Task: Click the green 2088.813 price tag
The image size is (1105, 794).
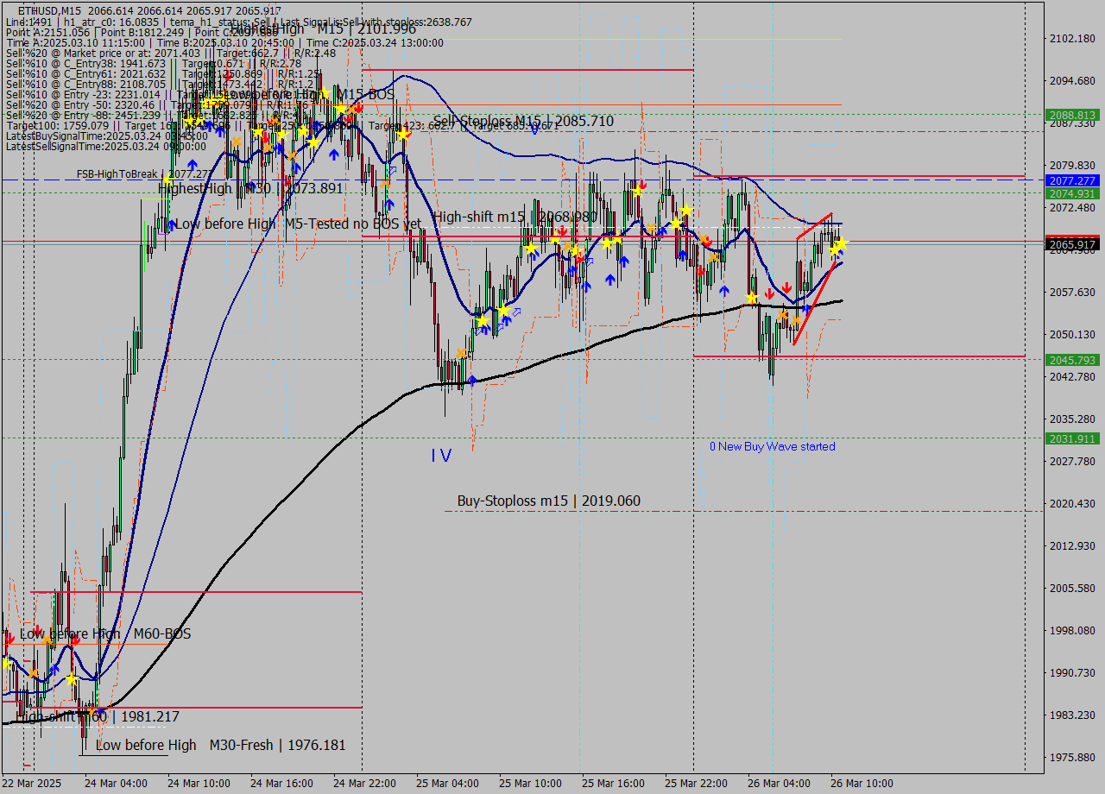Action: 1071,115
